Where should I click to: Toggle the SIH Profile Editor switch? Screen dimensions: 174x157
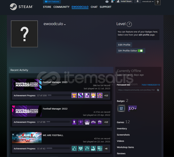(x=140, y=51)
